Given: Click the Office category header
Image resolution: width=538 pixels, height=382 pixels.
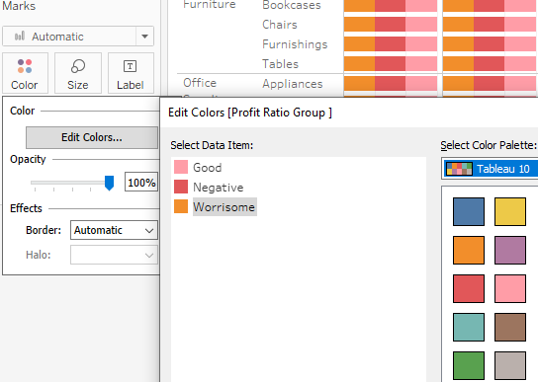Looking at the screenshot, I should [x=200, y=83].
